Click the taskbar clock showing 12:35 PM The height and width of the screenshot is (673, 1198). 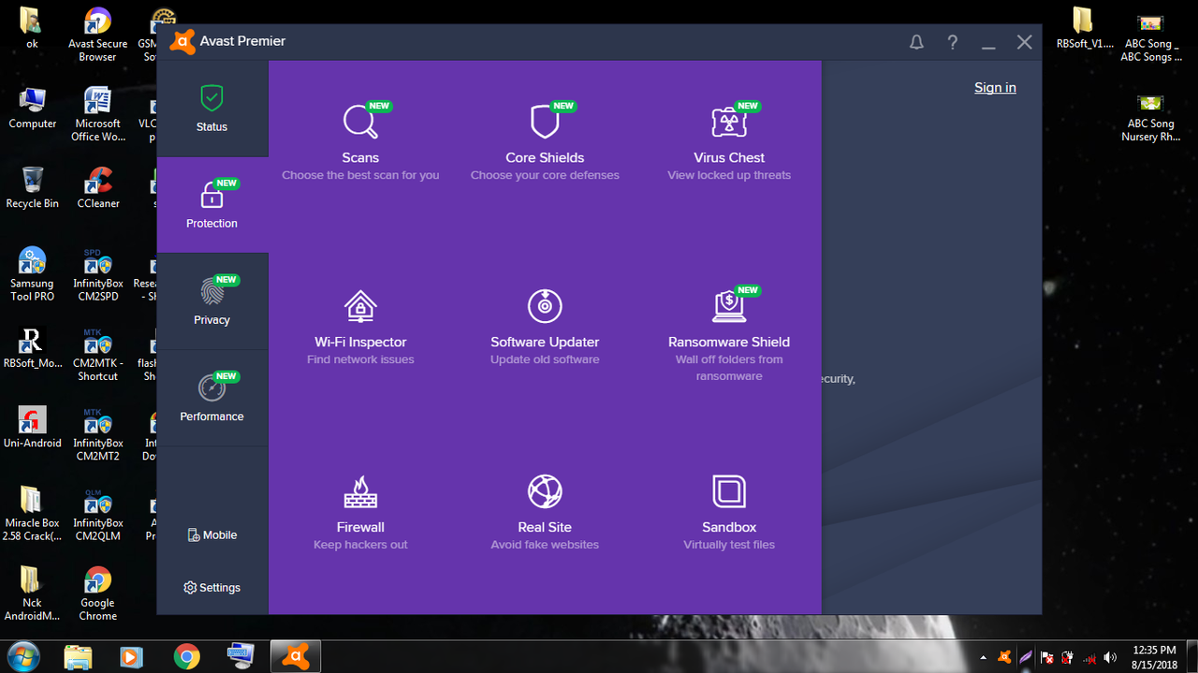tap(1154, 656)
